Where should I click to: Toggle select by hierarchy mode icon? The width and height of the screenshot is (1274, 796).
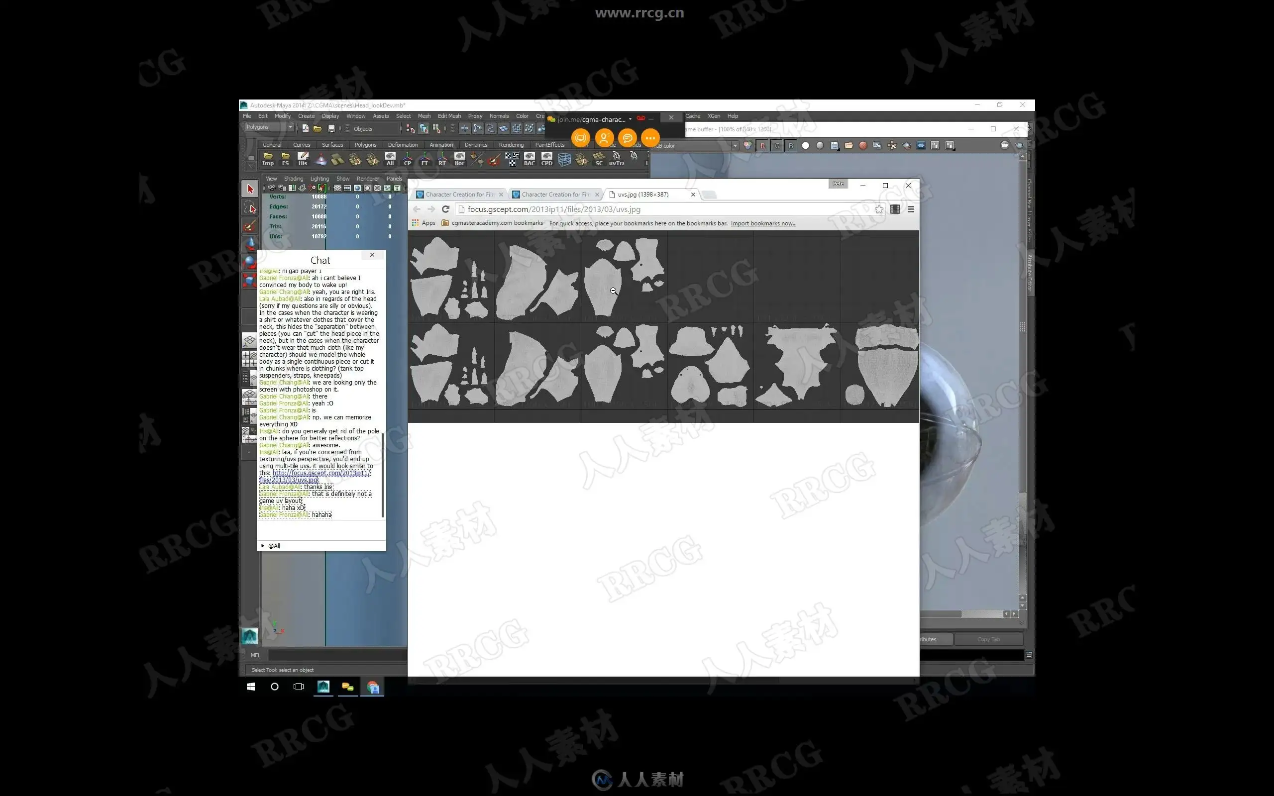411,128
